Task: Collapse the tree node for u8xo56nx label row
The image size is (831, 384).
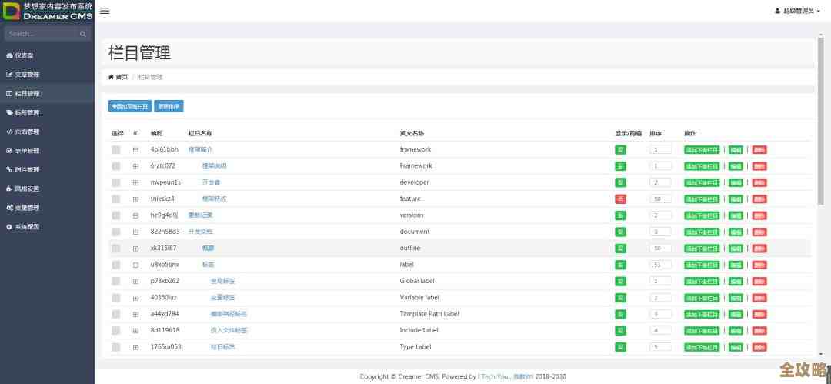Action: (135, 265)
